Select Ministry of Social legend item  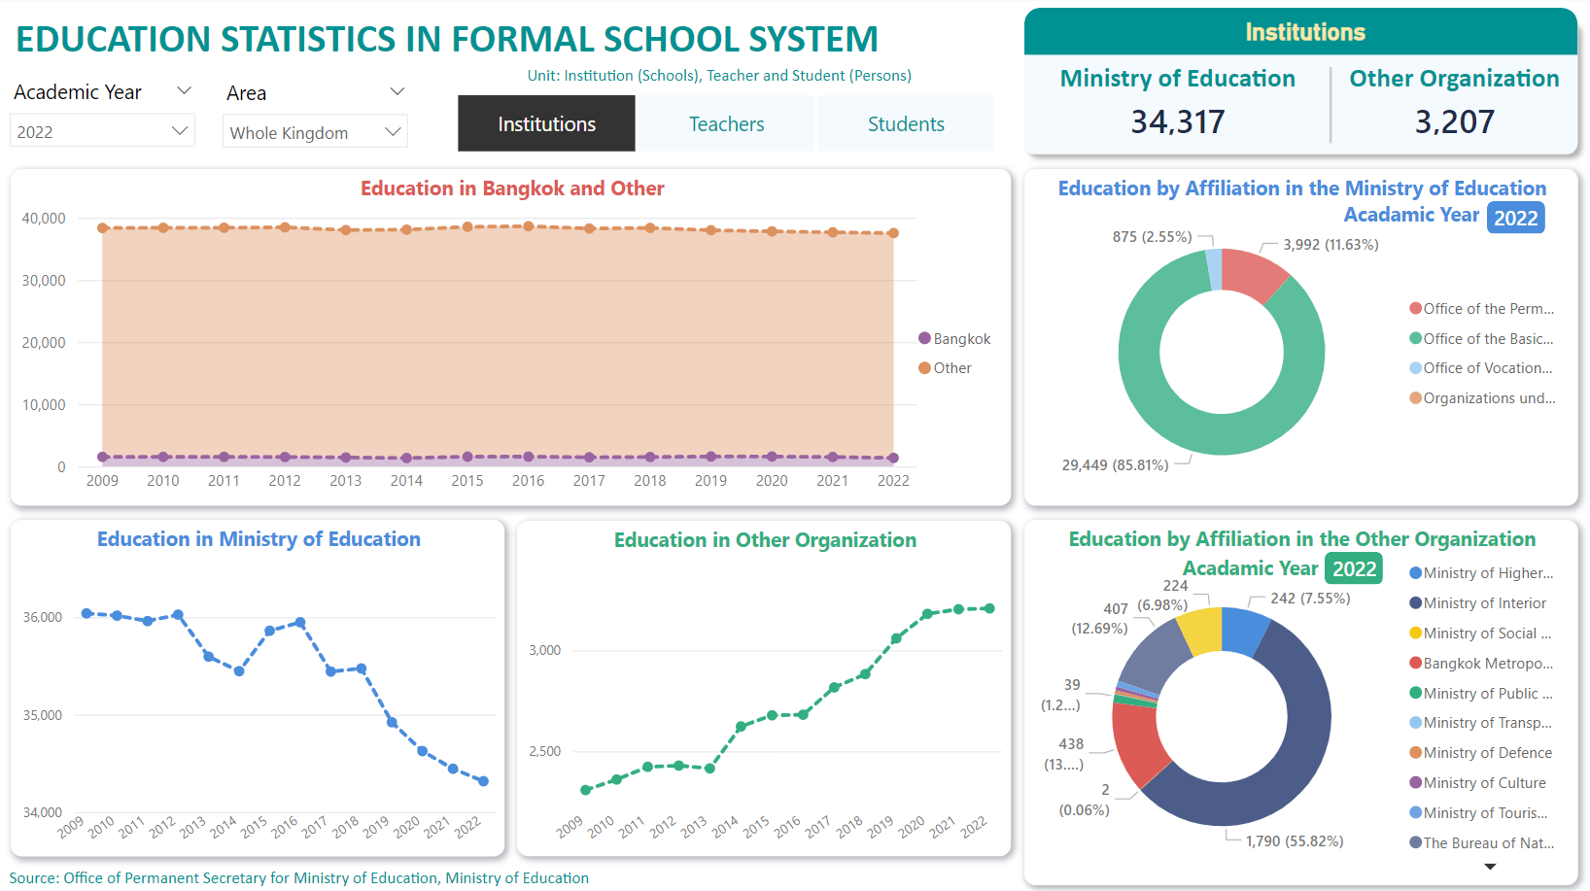click(1481, 634)
